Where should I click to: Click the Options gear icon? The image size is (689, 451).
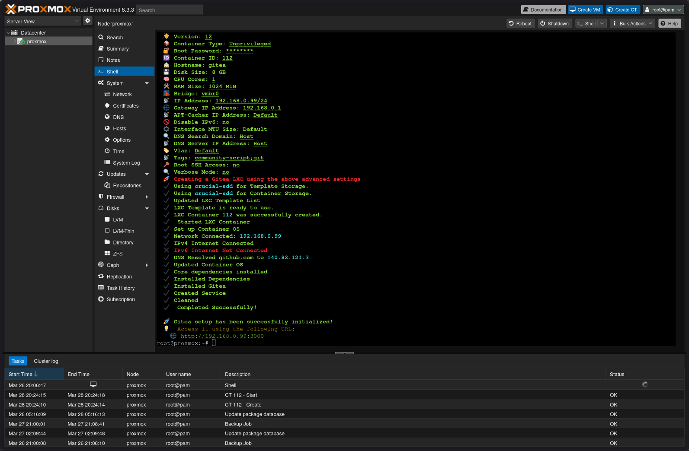click(107, 140)
